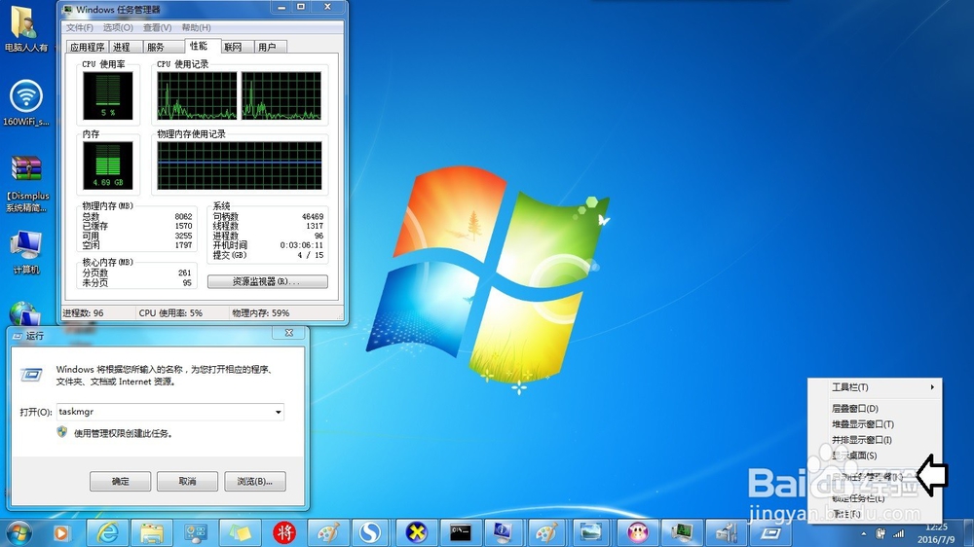Screen dimensions: 974x547
Task: Click the yellow X taskbar icon
Action: (x=416, y=532)
